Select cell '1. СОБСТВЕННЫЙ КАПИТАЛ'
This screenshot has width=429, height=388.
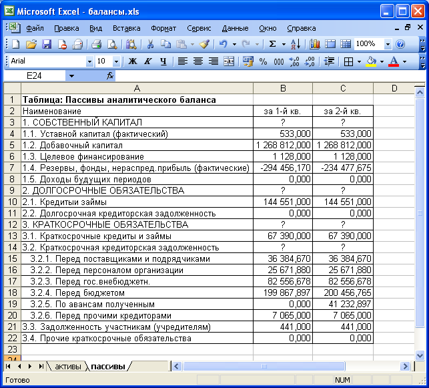click(137, 122)
